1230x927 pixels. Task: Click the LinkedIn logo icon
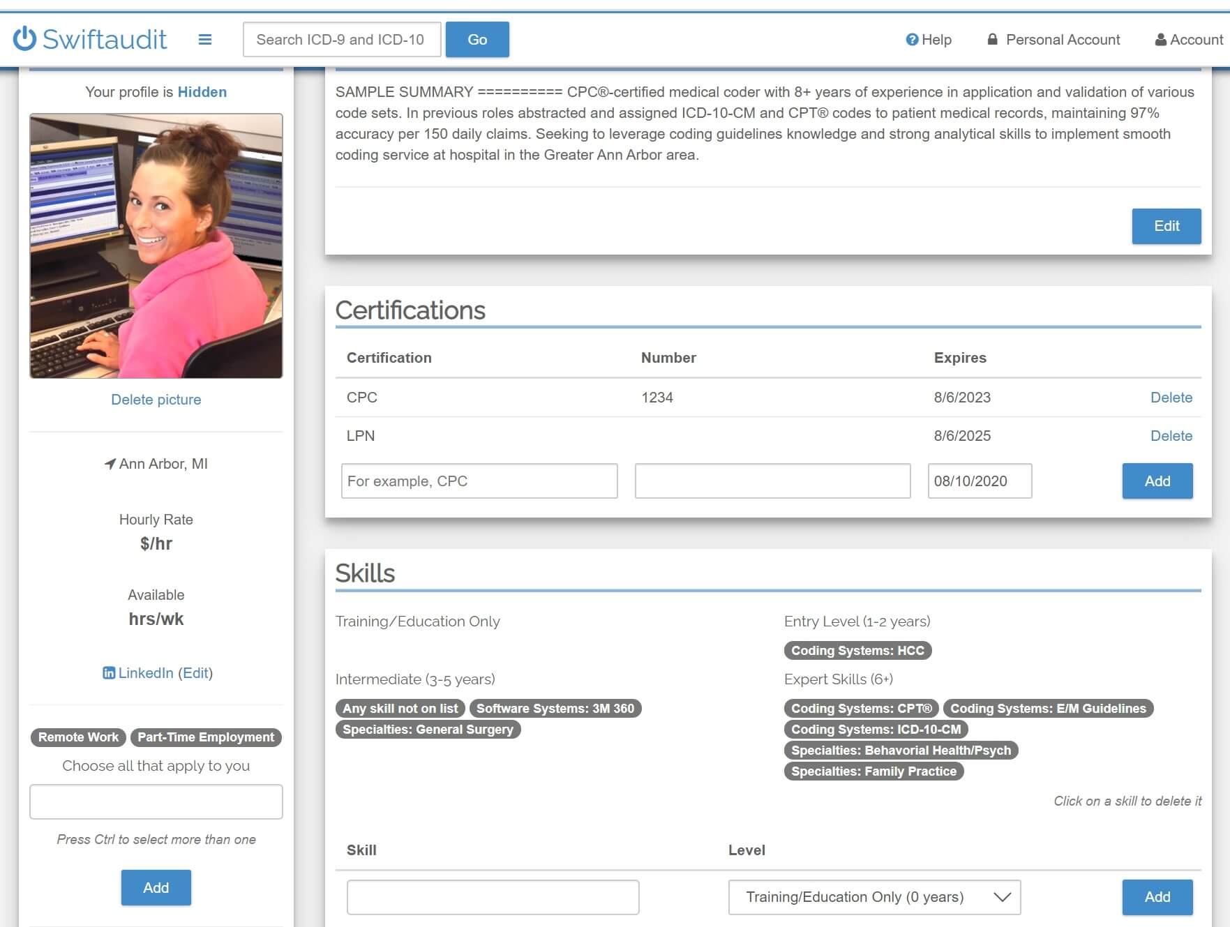(x=109, y=673)
